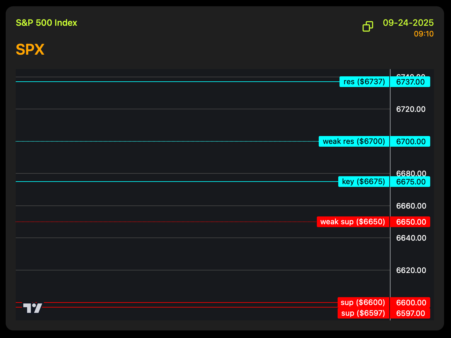The width and height of the screenshot is (451, 338).
Task: Click the cyan 6700.00 price tag
Action: [x=410, y=142]
